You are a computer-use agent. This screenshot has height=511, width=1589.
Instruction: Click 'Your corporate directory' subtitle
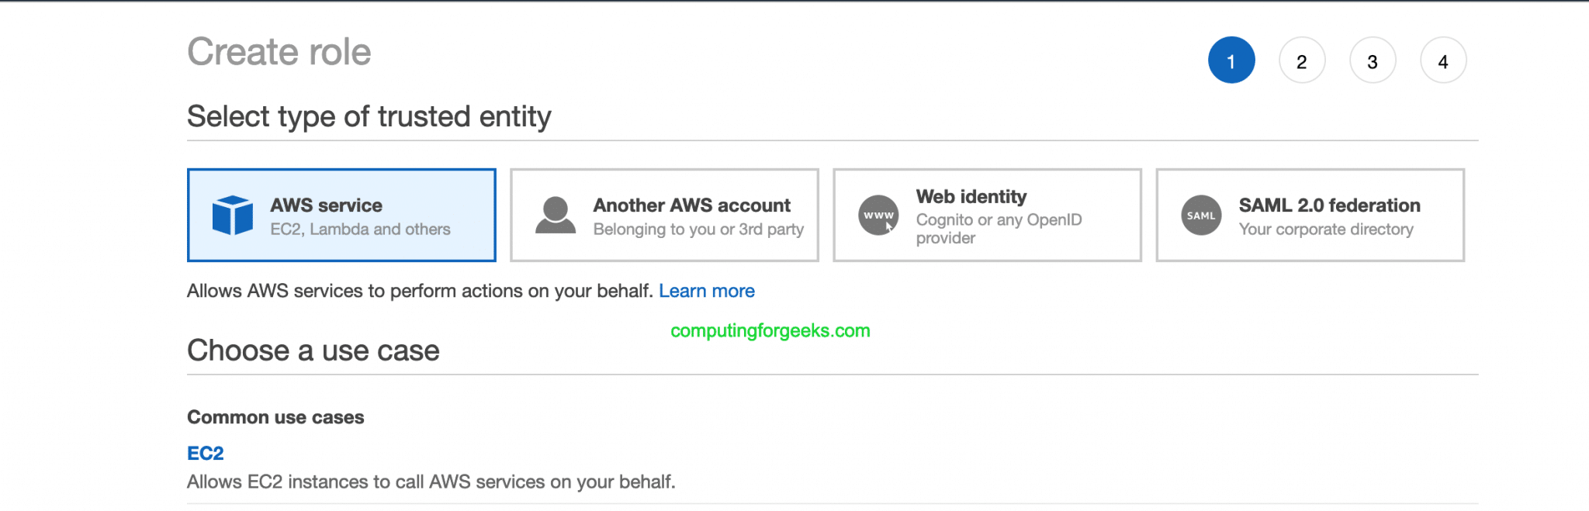coord(1326,230)
